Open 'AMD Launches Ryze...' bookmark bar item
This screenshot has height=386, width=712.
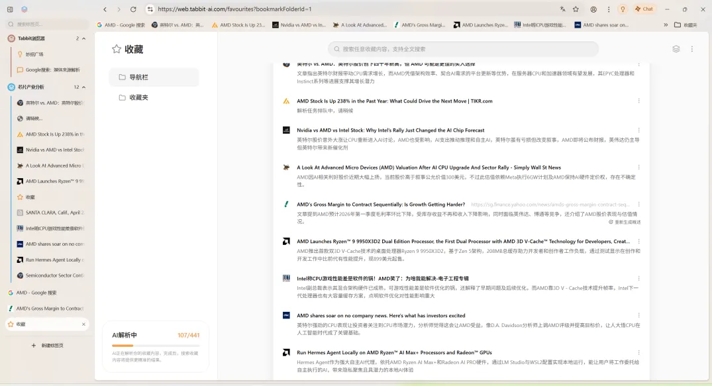pos(481,25)
